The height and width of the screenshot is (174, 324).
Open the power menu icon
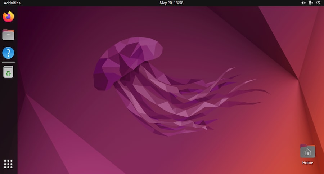click(x=318, y=3)
